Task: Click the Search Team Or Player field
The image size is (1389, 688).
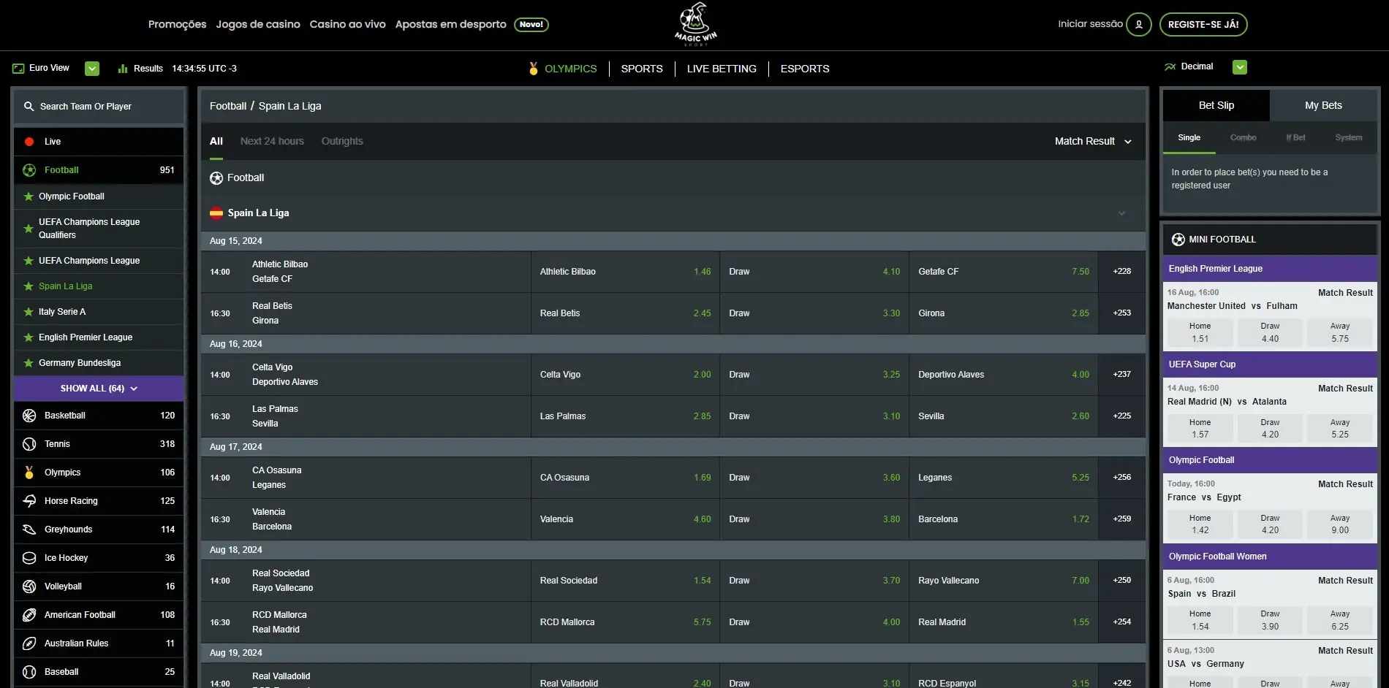Action: point(99,107)
